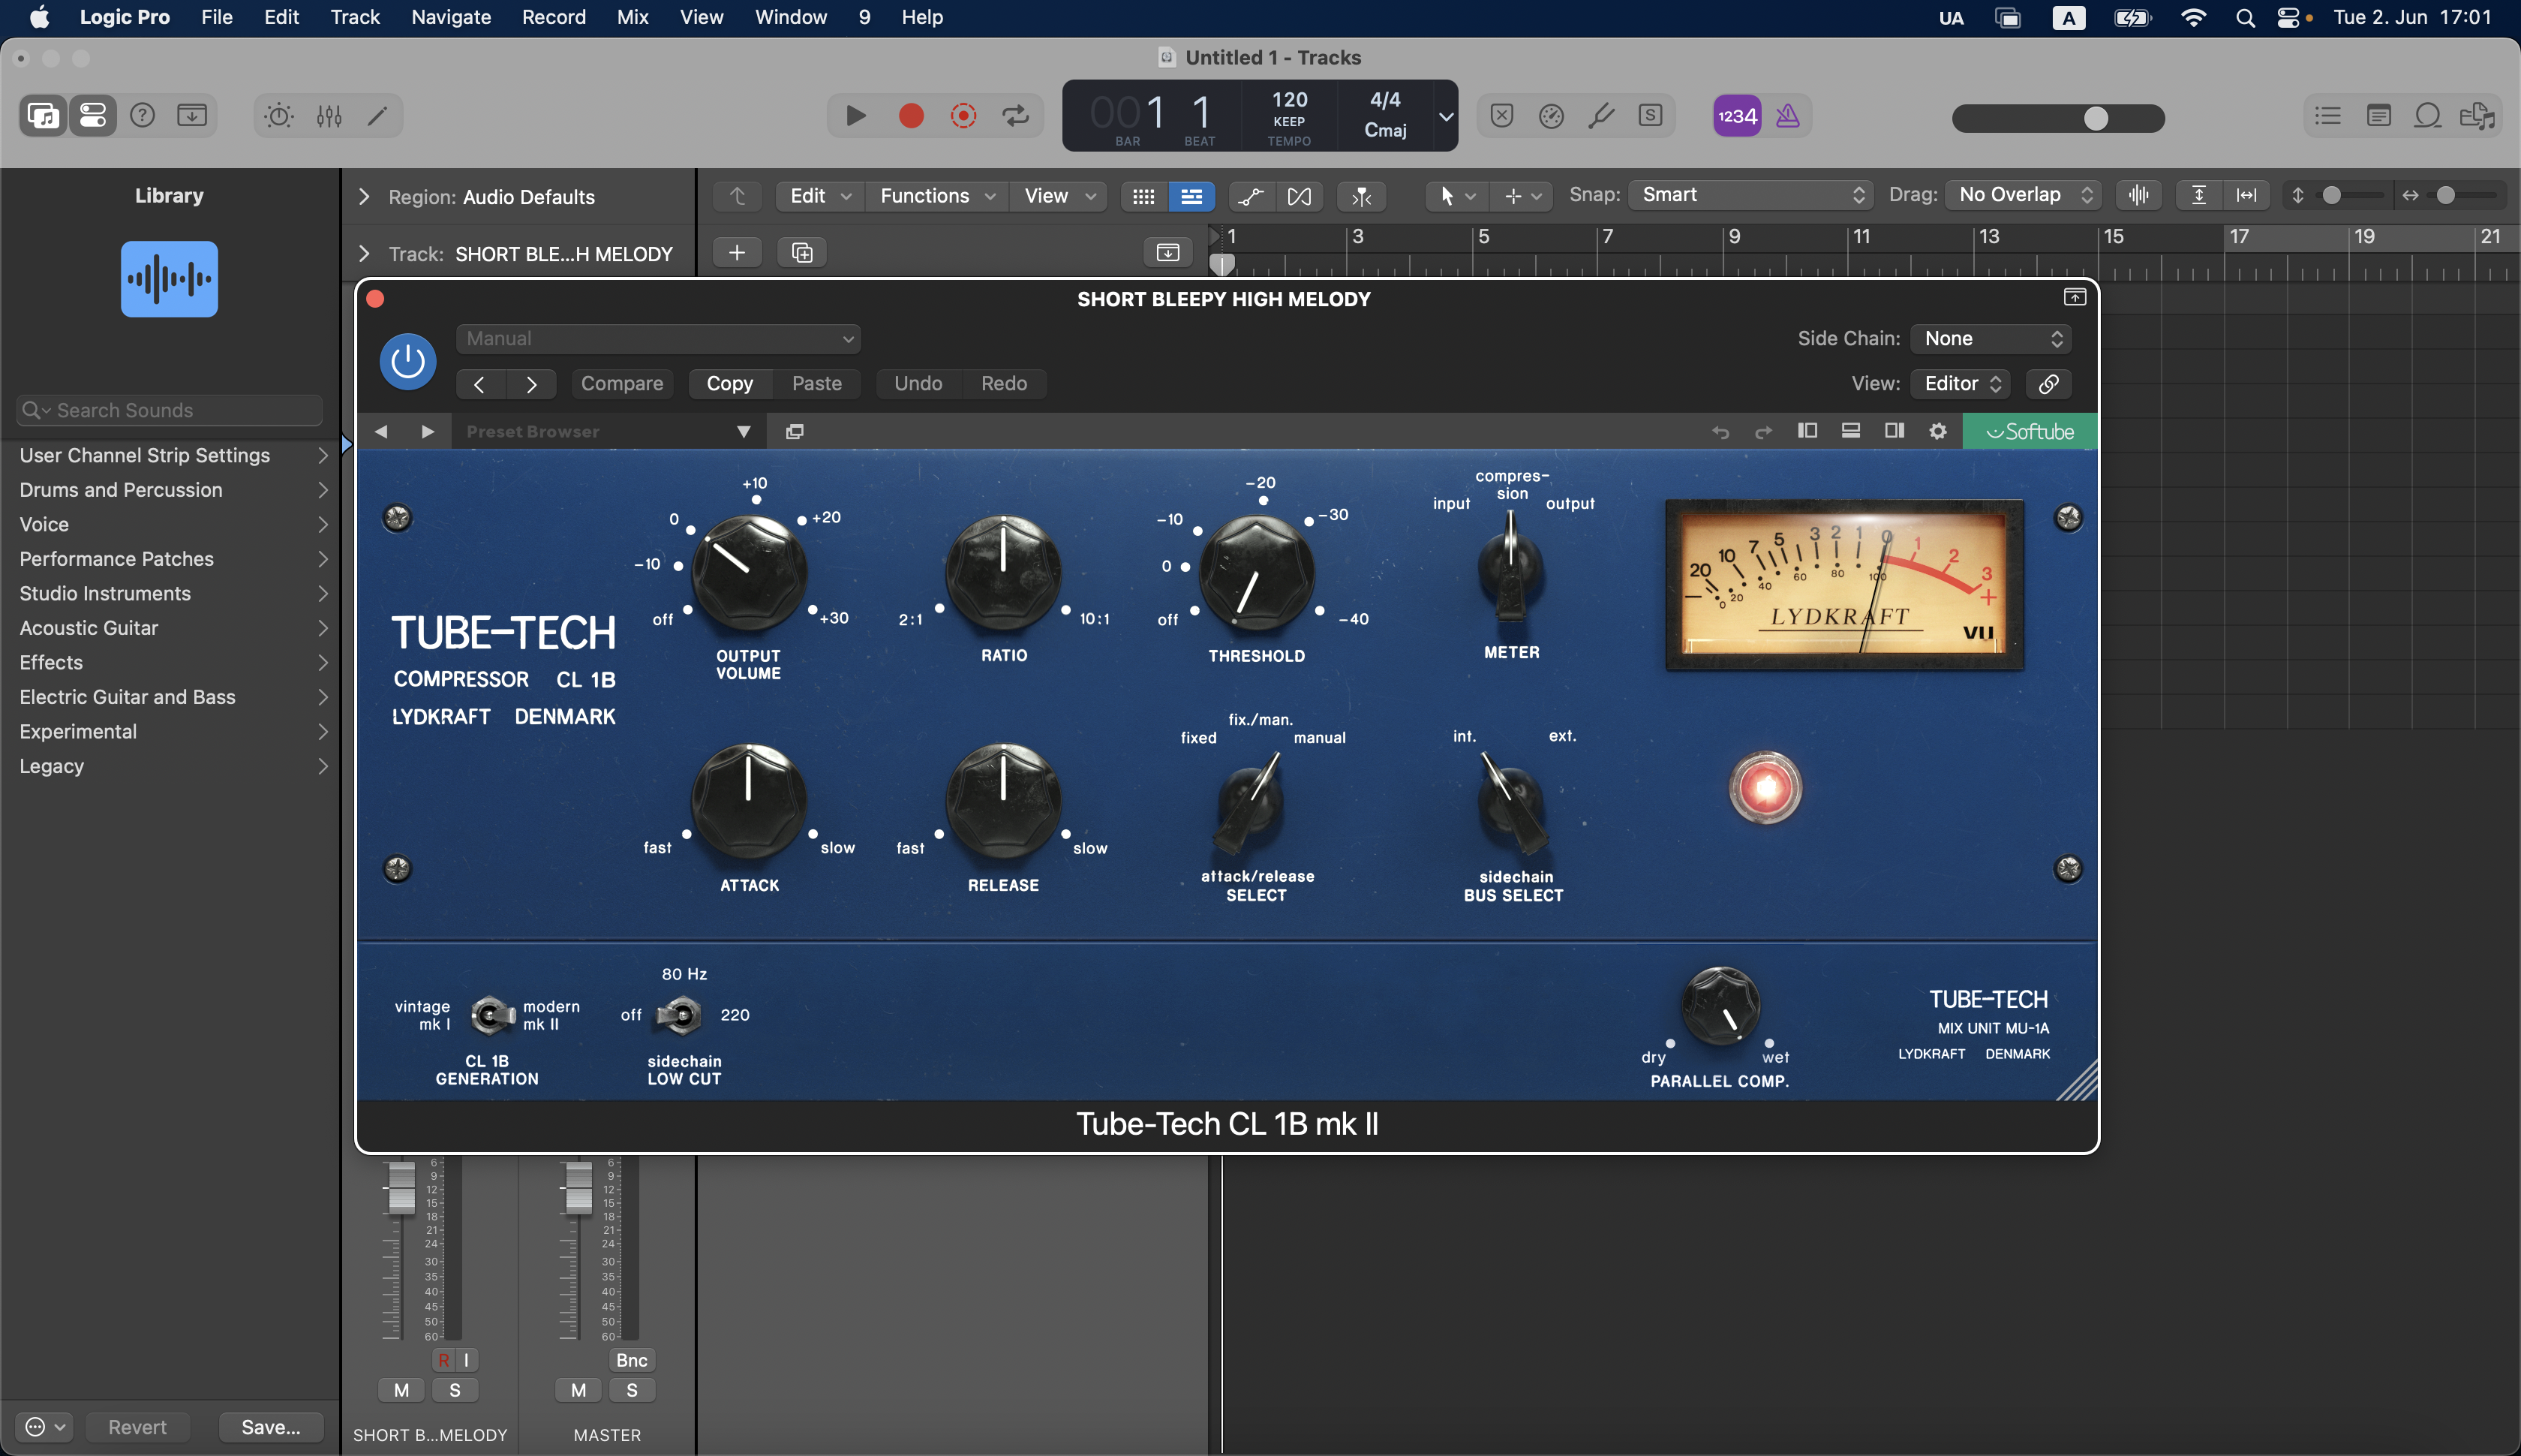Open the Manual preset dropdown

point(658,339)
